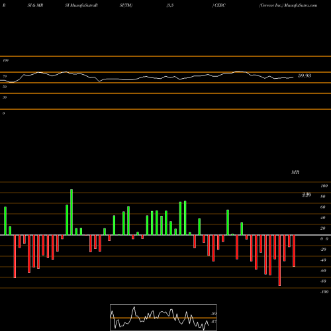This screenshot has height=331, width=331.
Task: Click the 40 label on MR axis
Action: pyautogui.click(x=323, y=218)
